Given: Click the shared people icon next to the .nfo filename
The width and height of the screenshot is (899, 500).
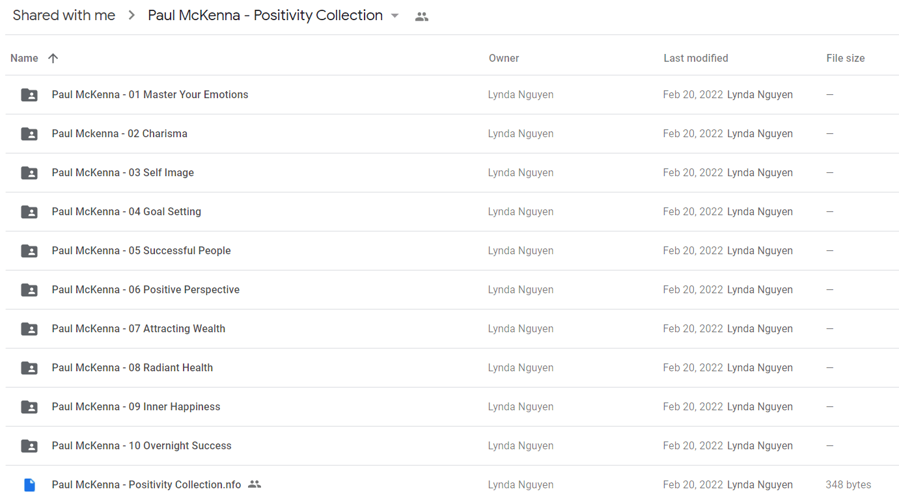Looking at the screenshot, I should (x=255, y=484).
